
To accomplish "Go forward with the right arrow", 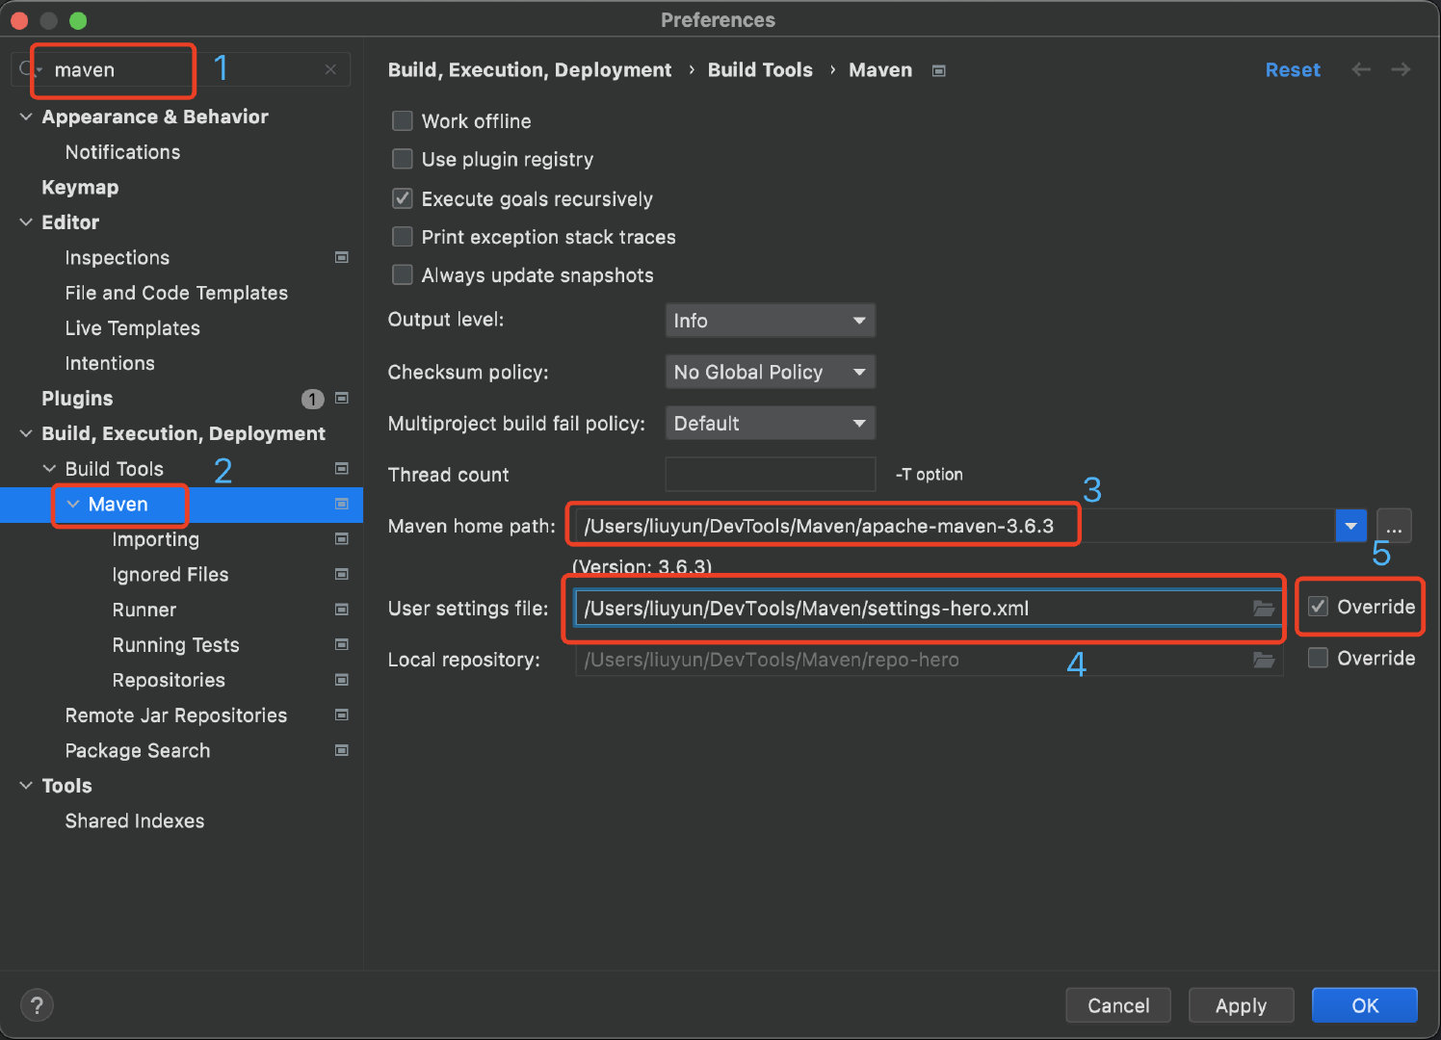I will (1402, 69).
